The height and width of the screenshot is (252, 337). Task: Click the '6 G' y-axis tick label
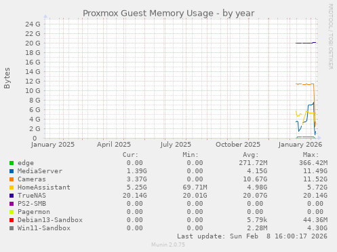(35, 109)
